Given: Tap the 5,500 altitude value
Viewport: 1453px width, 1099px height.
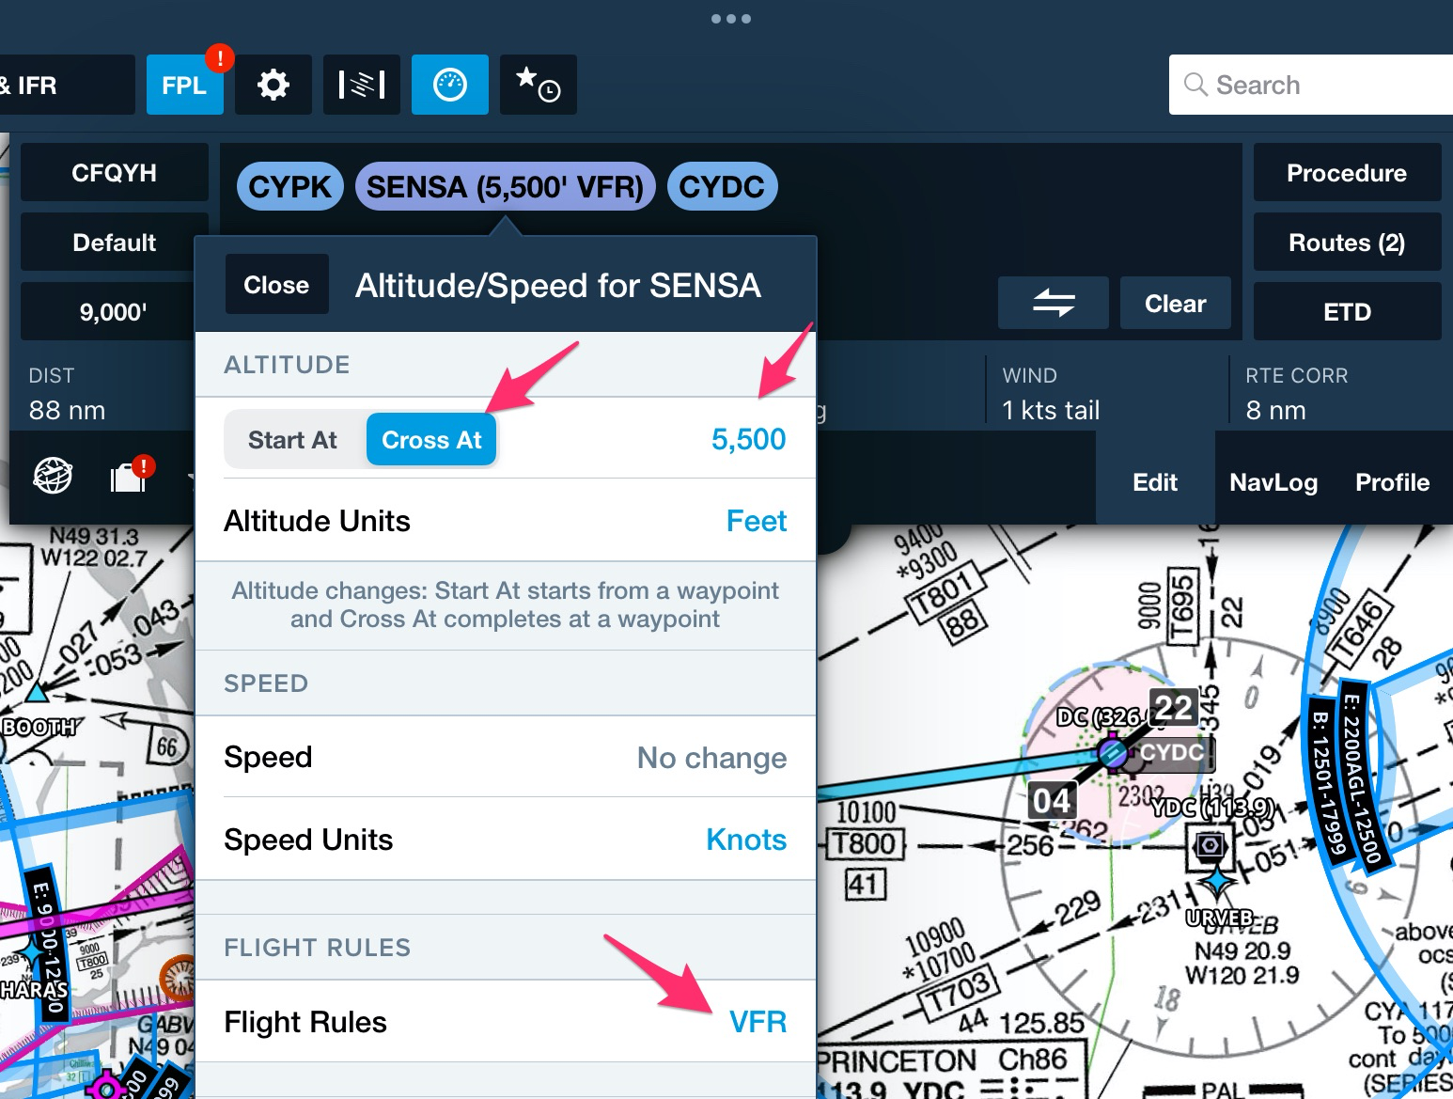Looking at the screenshot, I should 748,439.
